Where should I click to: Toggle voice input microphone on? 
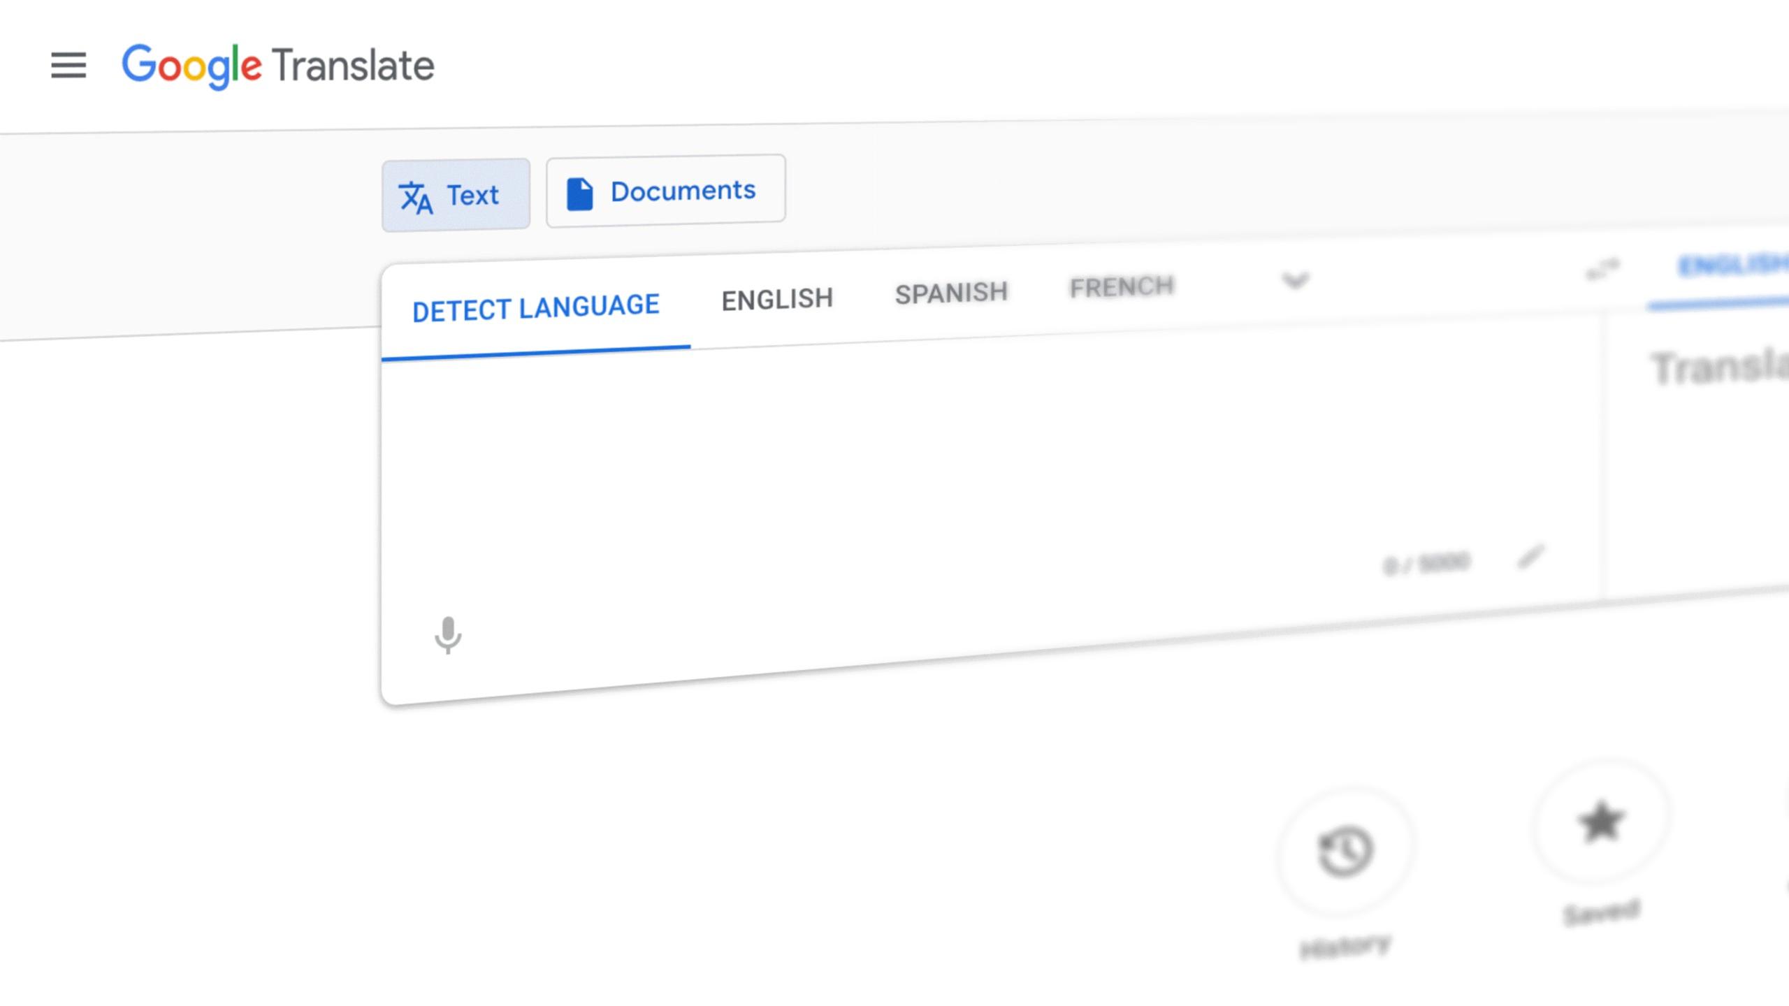click(447, 634)
